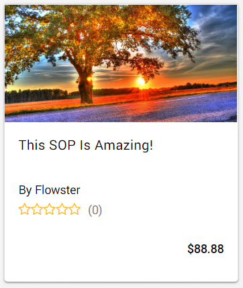Click the second rating star
Image resolution: width=243 pixels, height=288 pixels.
[37, 209]
